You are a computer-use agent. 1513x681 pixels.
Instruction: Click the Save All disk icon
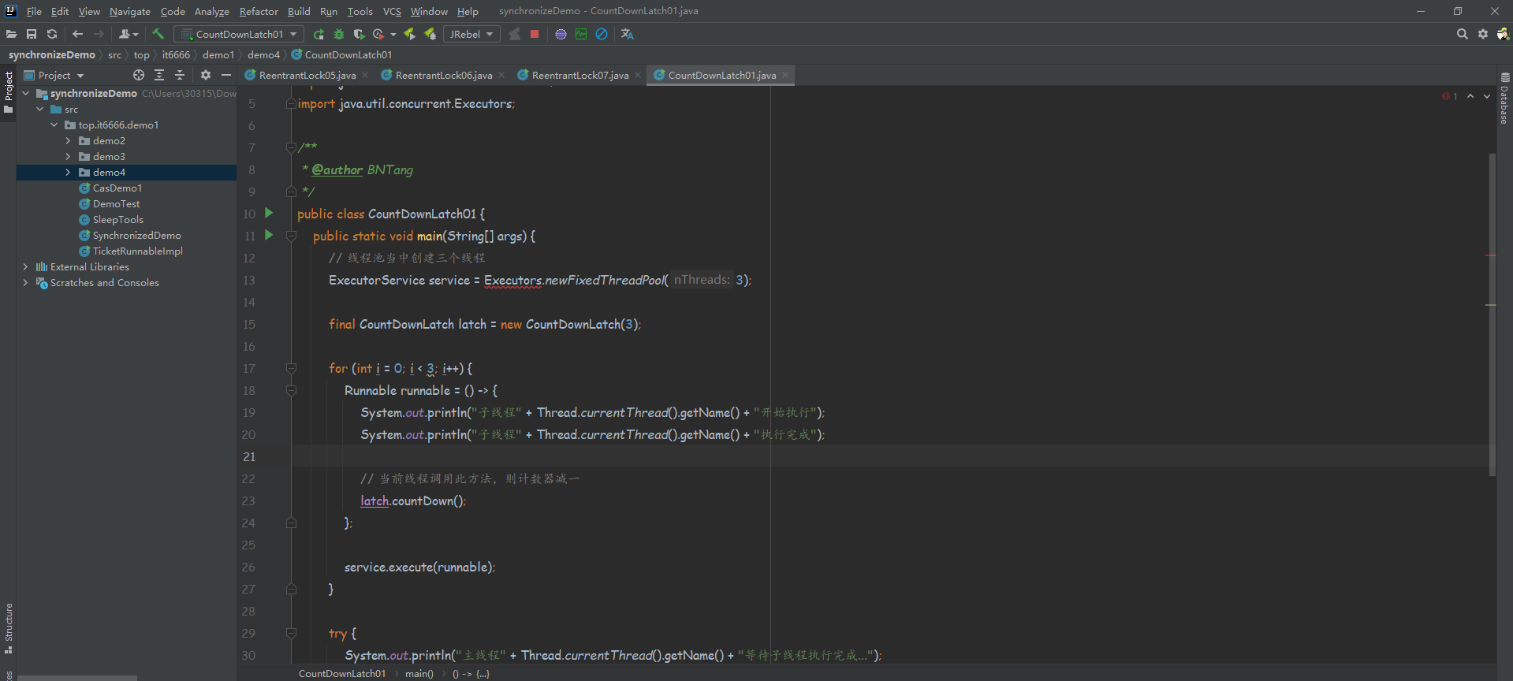pos(32,34)
